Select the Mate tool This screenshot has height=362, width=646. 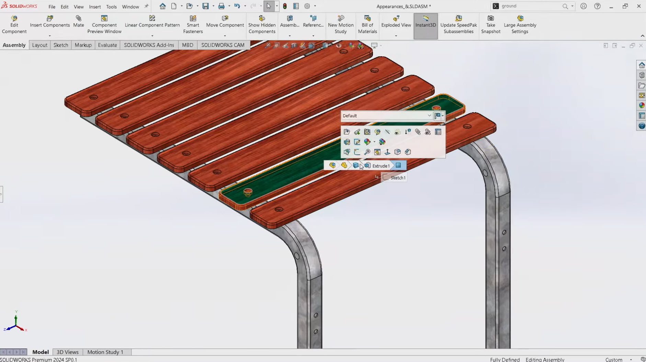78,21
